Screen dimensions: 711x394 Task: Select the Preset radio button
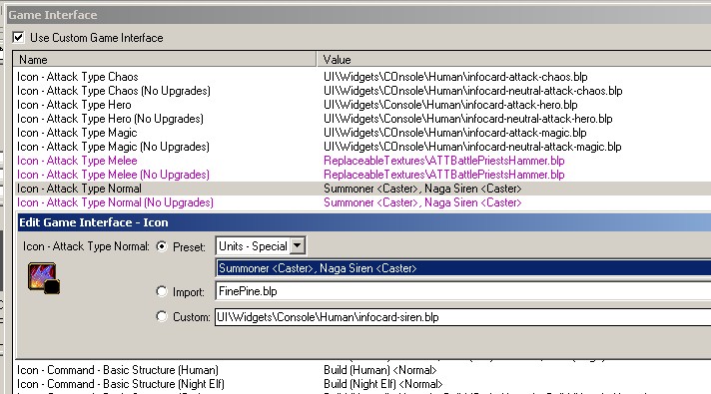(162, 246)
